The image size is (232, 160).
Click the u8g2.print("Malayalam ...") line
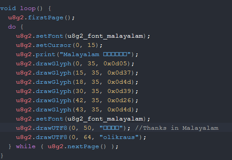(77, 54)
